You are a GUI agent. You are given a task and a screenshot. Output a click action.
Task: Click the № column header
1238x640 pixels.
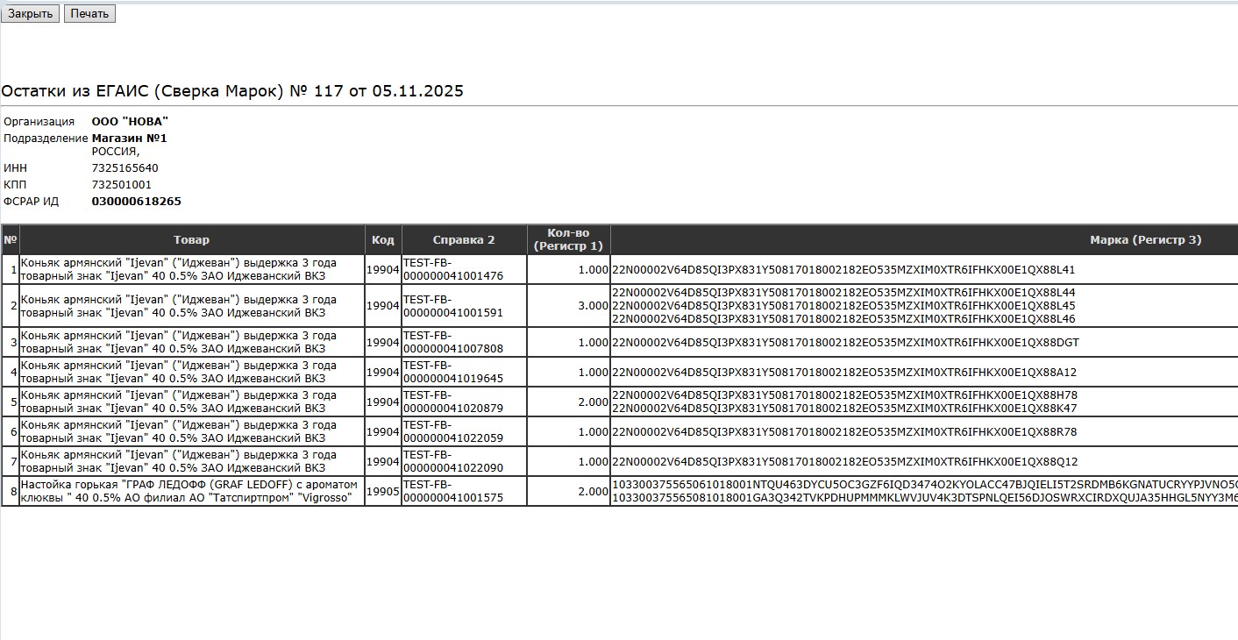10,239
